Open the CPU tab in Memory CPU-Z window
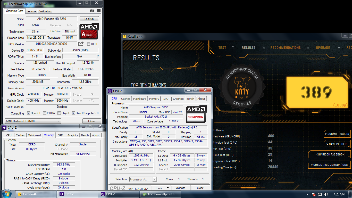The height and width of the screenshot is (198, 352). pos(9,135)
